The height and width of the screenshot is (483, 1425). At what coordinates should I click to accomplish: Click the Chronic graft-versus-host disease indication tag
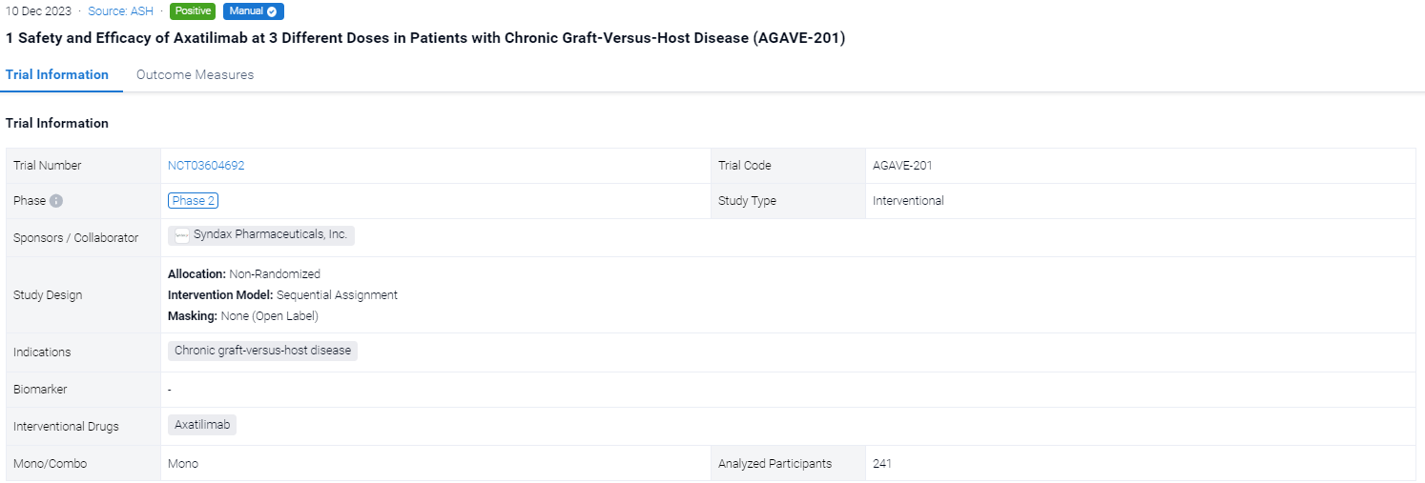262,351
